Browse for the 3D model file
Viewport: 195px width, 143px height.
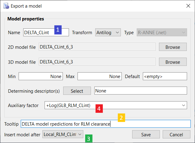173,62
